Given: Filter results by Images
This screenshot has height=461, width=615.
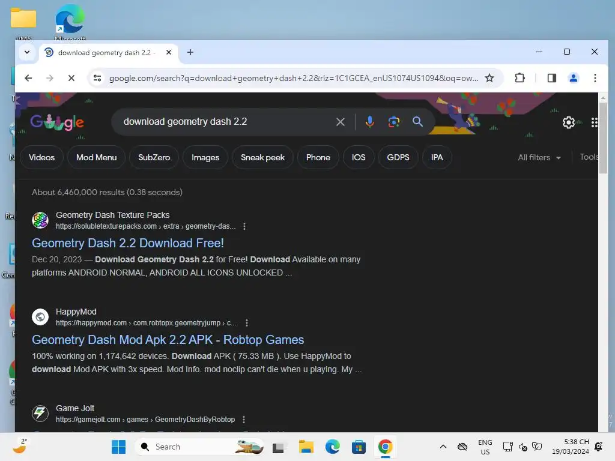Looking at the screenshot, I should (x=205, y=158).
